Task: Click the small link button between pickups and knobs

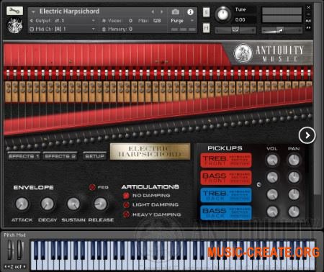Action: 258,185
